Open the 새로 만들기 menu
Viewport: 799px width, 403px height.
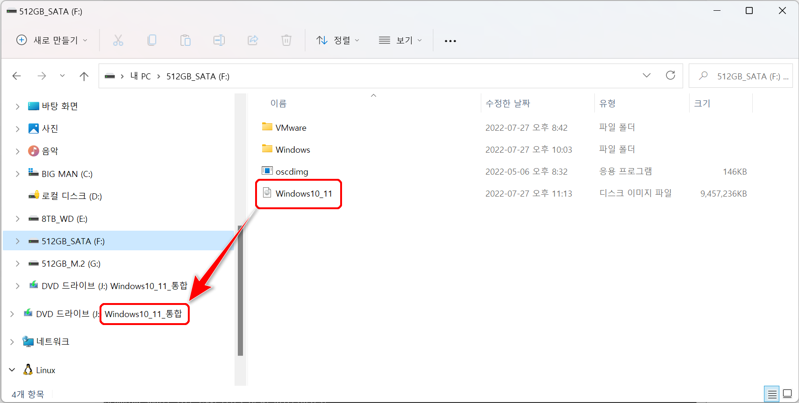click(x=52, y=40)
